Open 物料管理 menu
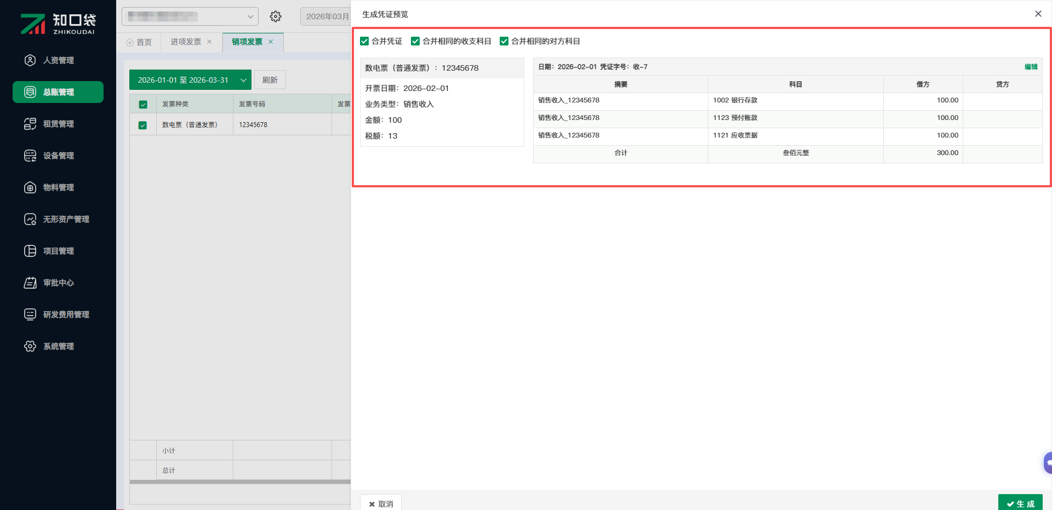1052x510 pixels. pyautogui.click(x=58, y=187)
